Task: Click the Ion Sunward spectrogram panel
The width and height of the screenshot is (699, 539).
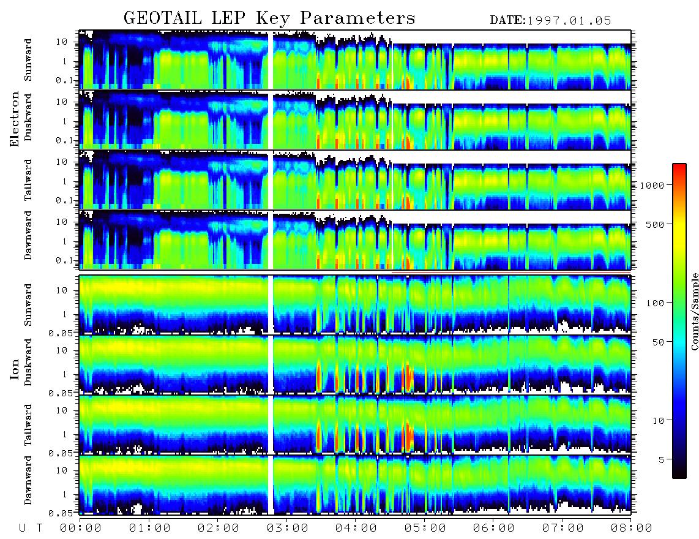Action: [x=355, y=305]
